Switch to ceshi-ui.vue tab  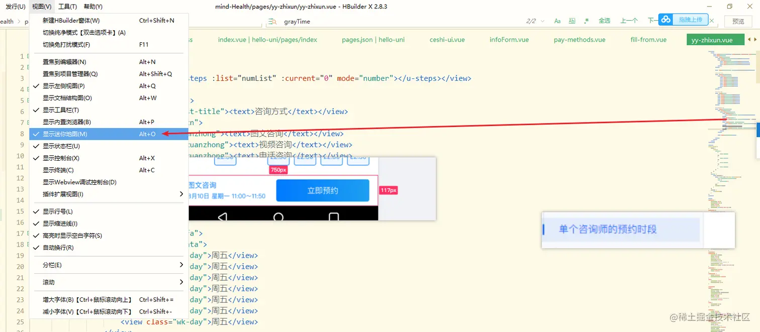click(x=447, y=40)
